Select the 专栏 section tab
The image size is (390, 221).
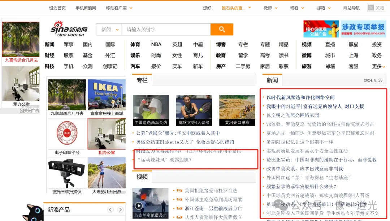(x=142, y=80)
